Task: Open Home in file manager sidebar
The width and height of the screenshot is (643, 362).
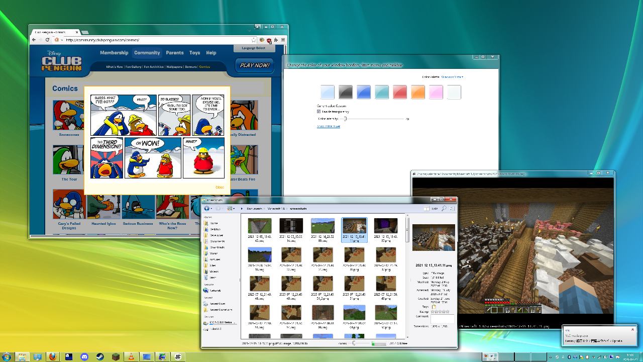Action: (214, 223)
